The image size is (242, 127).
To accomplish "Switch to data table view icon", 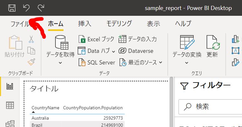I will coord(10,105).
